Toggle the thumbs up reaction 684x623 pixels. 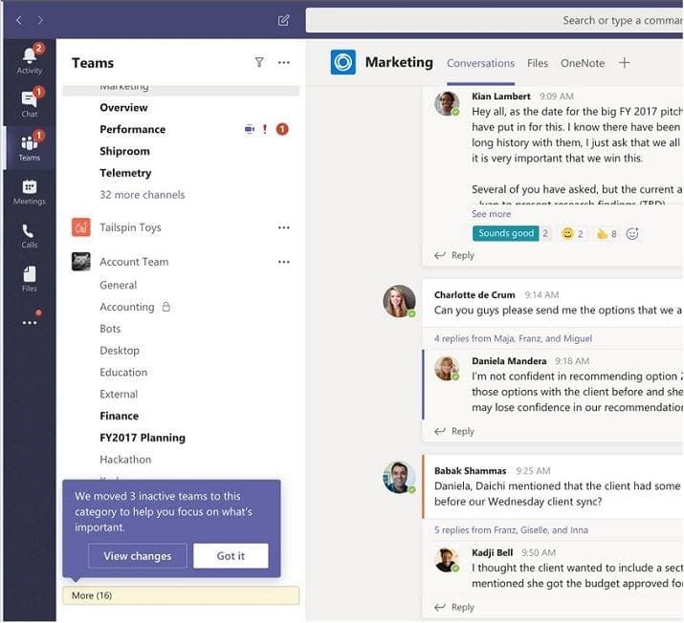pos(607,233)
